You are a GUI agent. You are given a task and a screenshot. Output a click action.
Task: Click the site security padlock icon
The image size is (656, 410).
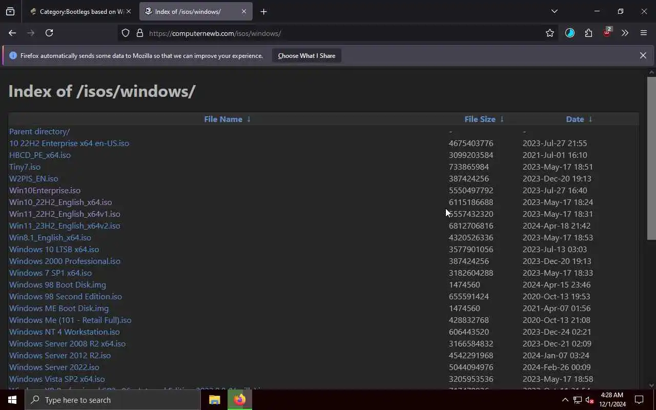click(x=139, y=33)
